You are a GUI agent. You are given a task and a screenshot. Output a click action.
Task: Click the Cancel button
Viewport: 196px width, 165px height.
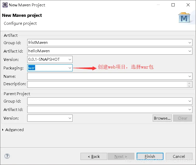179,156
